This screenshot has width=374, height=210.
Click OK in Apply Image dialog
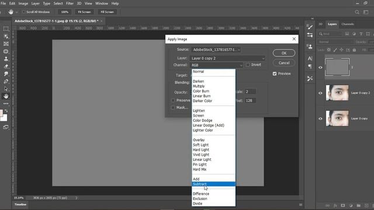(x=284, y=53)
